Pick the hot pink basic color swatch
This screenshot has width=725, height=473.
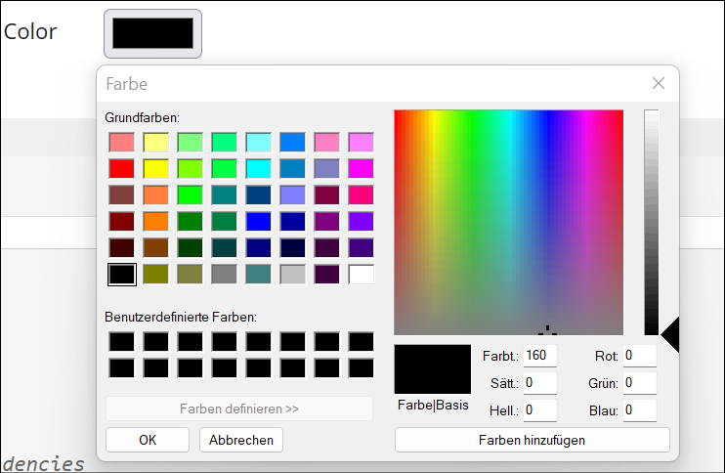362,195
